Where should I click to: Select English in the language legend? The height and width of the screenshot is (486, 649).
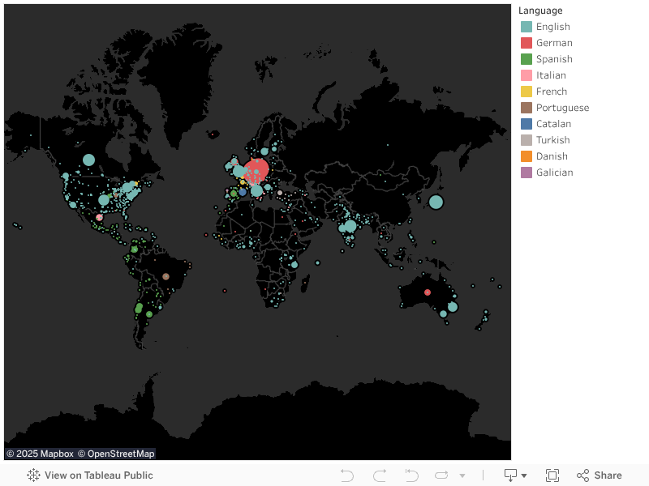tap(552, 27)
